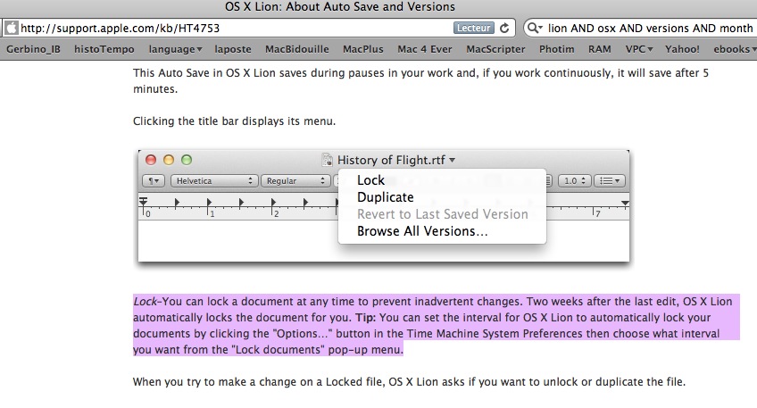Open the histoTempo bookmark
Viewport: 757px width, 408px height.
[104, 49]
